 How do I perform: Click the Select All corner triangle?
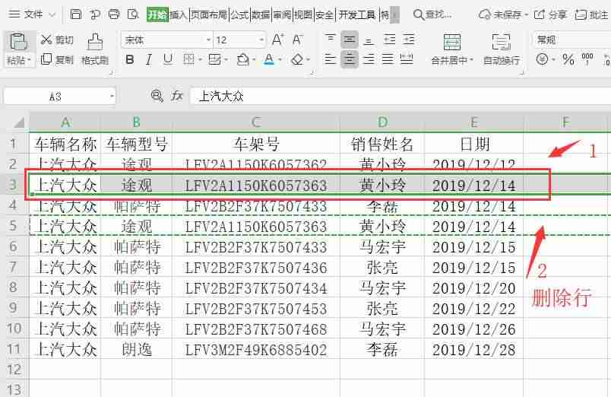pyautogui.click(x=19, y=122)
